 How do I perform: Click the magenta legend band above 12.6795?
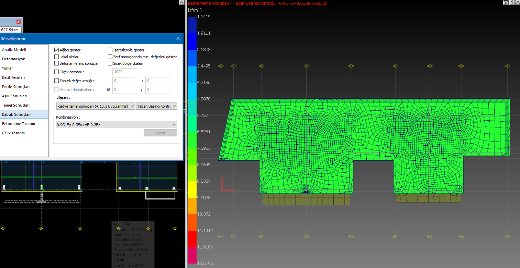(192, 255)
